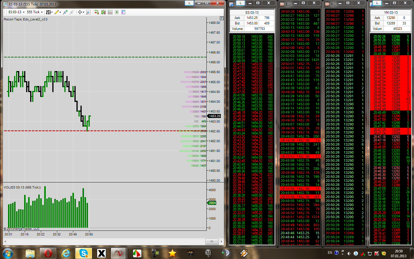Viewport: 414px width, 259px height.
Task: Open Opera browser from the taskbar
Action: [48, 253]
